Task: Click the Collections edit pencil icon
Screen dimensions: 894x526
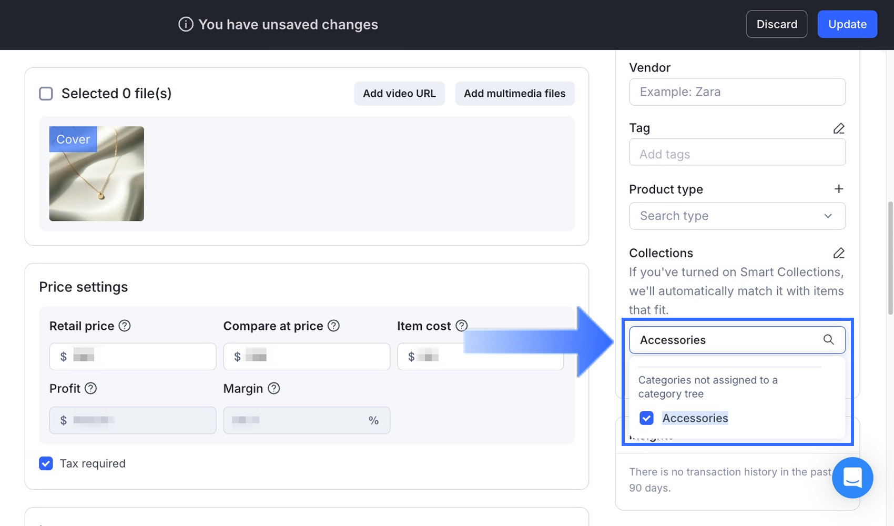Action: tap(839, 253)
